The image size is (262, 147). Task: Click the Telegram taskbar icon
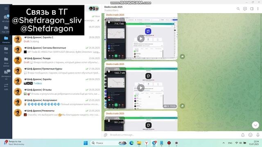point(154,143)
